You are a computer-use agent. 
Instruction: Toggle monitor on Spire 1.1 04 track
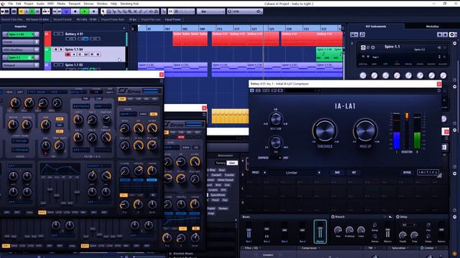coord(74,54)
